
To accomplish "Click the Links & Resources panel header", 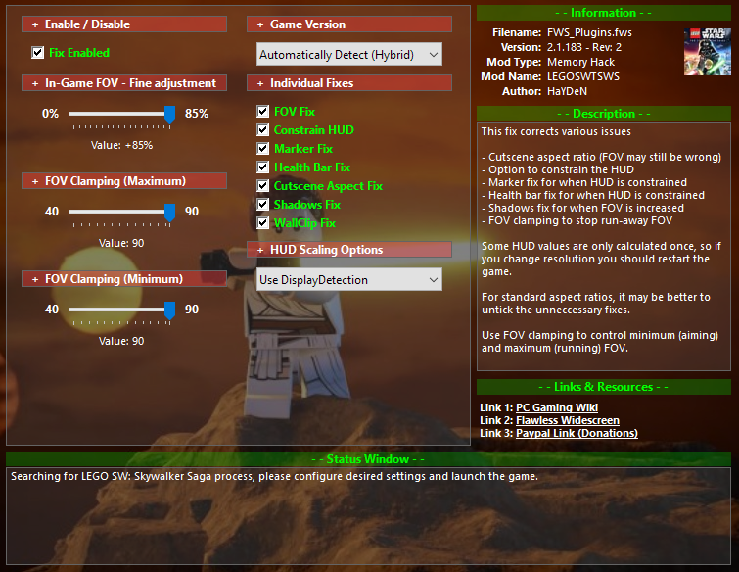I will click(x=604, y=387).
